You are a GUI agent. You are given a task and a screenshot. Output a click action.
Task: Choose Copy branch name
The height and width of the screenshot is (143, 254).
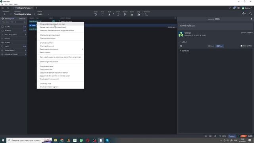[x=60, y=66]
